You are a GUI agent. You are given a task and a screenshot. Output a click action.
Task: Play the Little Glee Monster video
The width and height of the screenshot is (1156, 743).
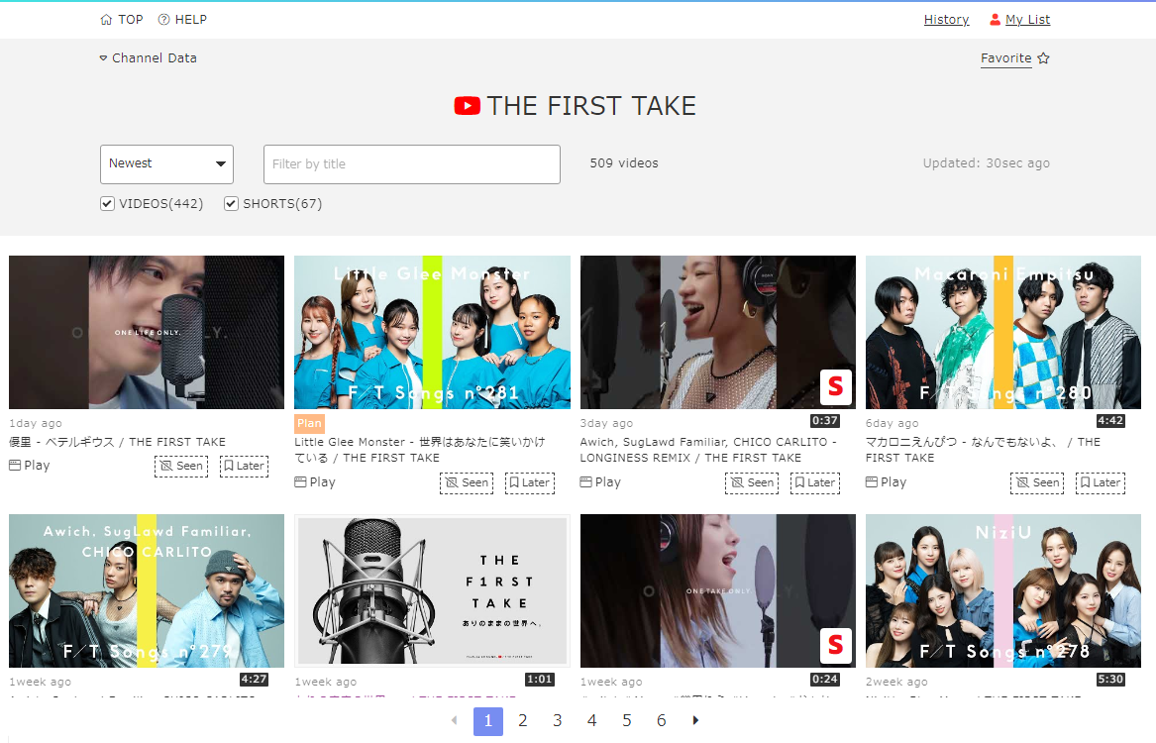point(315,482)
